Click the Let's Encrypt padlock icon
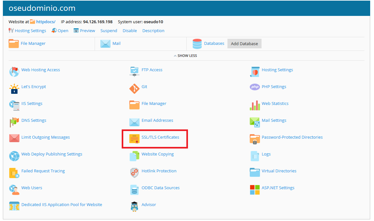374x221 pixels. click(x=14, y=89)
